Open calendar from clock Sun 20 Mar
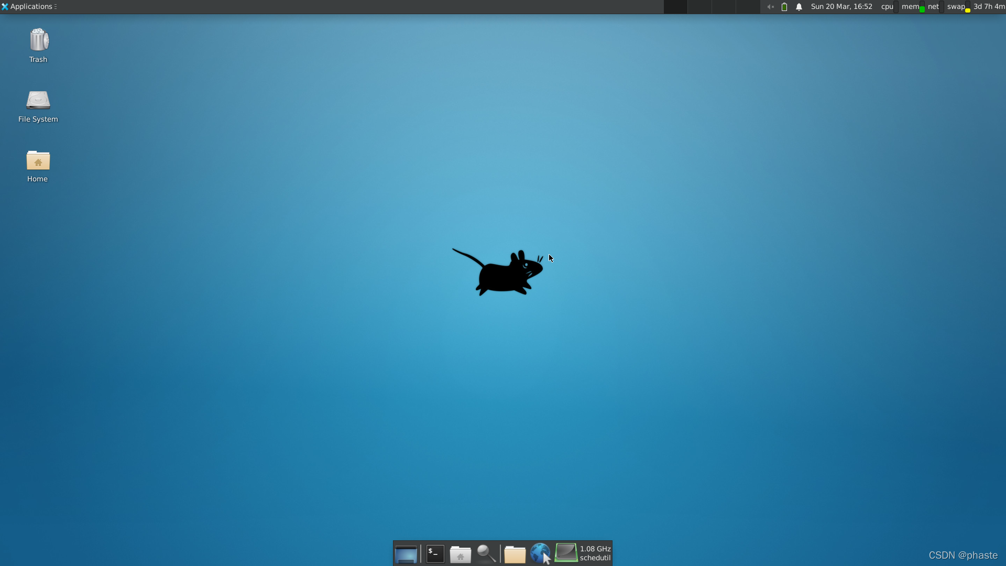The height and width of the screenshot is (566, 1006). (x=841, y=7)
